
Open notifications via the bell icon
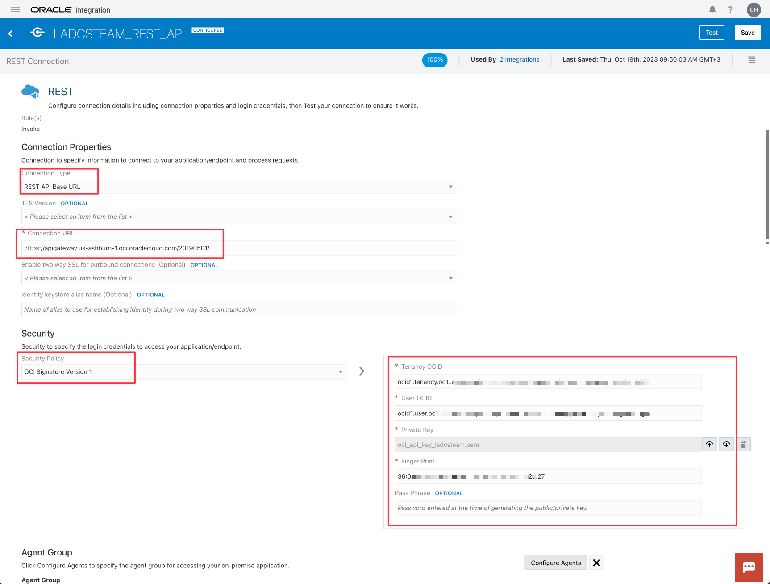point(712,9)
